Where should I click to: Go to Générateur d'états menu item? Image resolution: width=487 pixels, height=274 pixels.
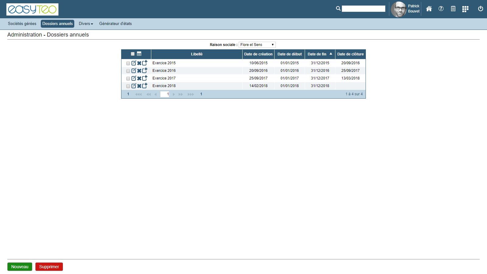115,24
